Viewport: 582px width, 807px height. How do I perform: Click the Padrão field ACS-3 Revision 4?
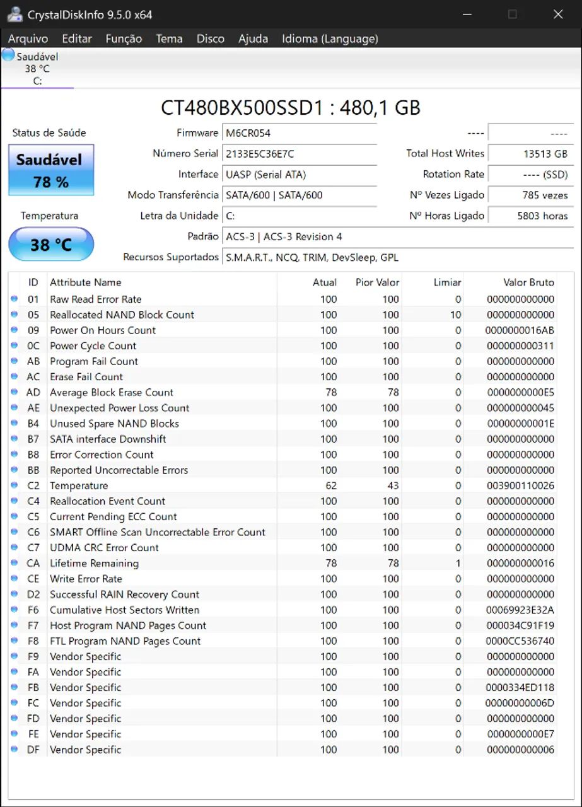click(399, 236)
